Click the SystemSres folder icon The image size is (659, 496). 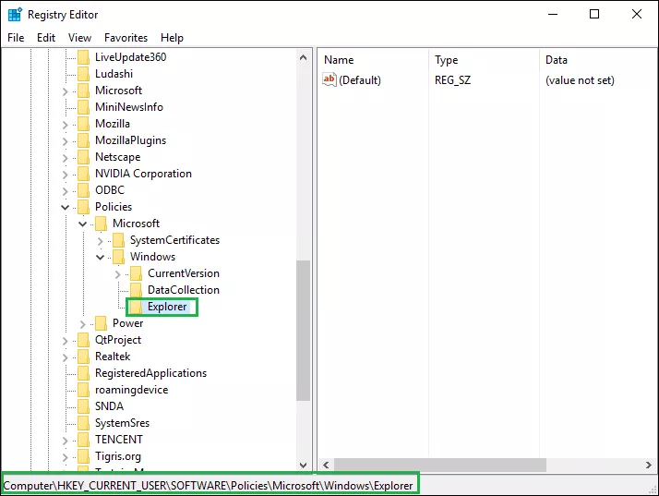pyautogui.click(x=84, y=423)
